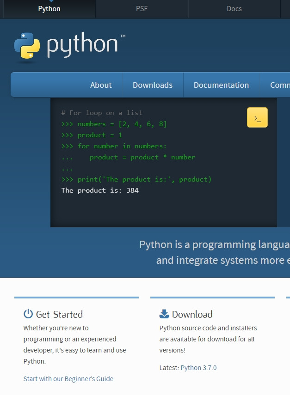
Task: Click code line product = 1
Action: [92, 135]
